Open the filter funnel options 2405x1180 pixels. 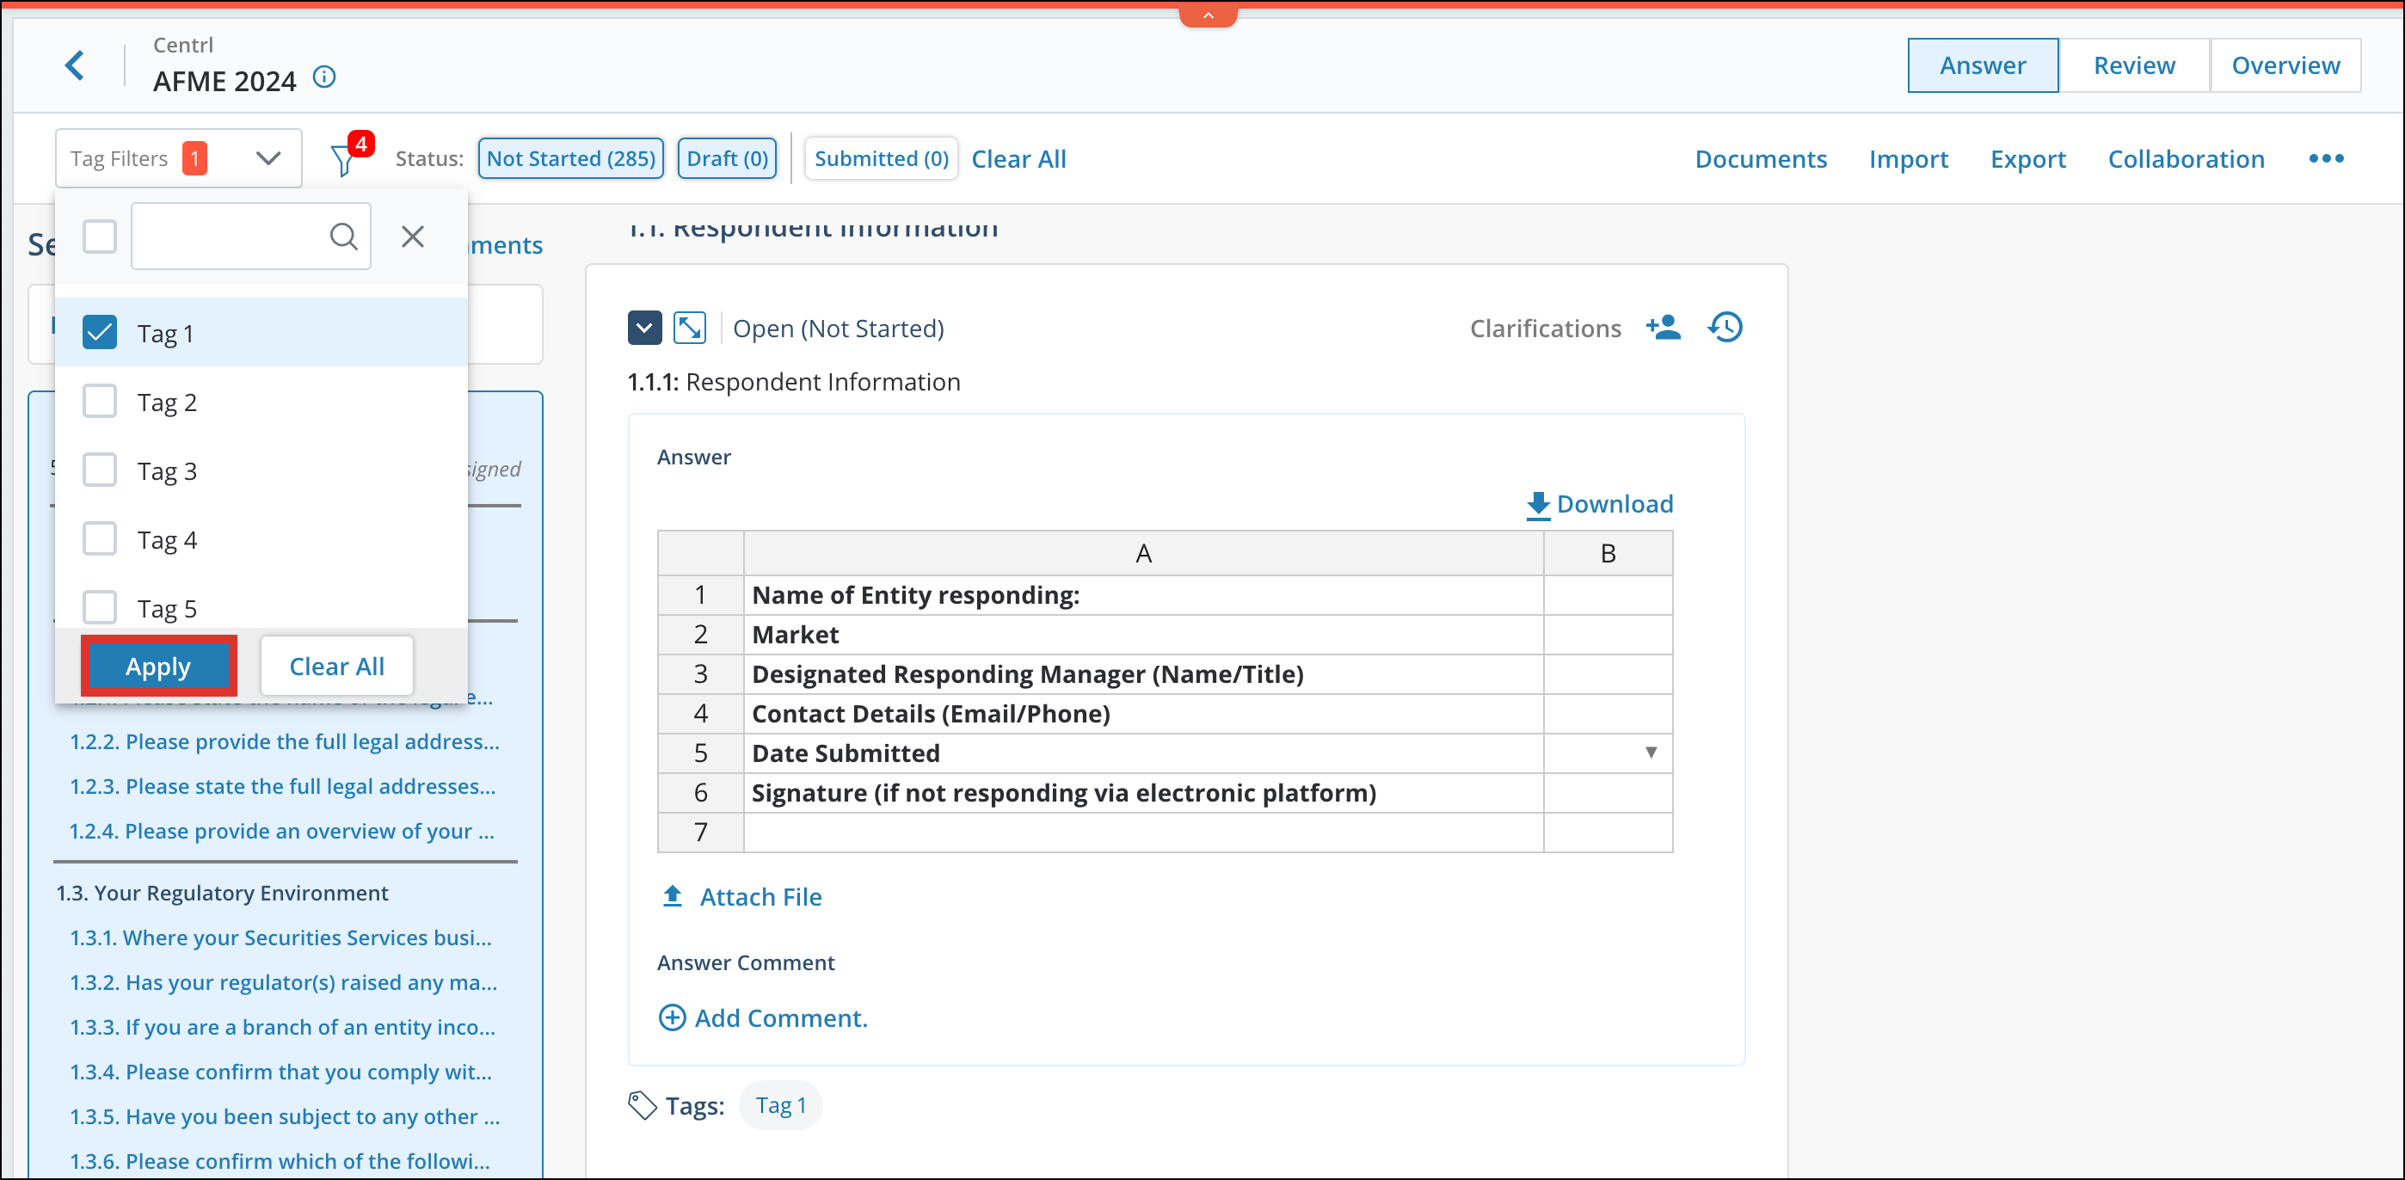pyautogui.click(x=345, y=157)
